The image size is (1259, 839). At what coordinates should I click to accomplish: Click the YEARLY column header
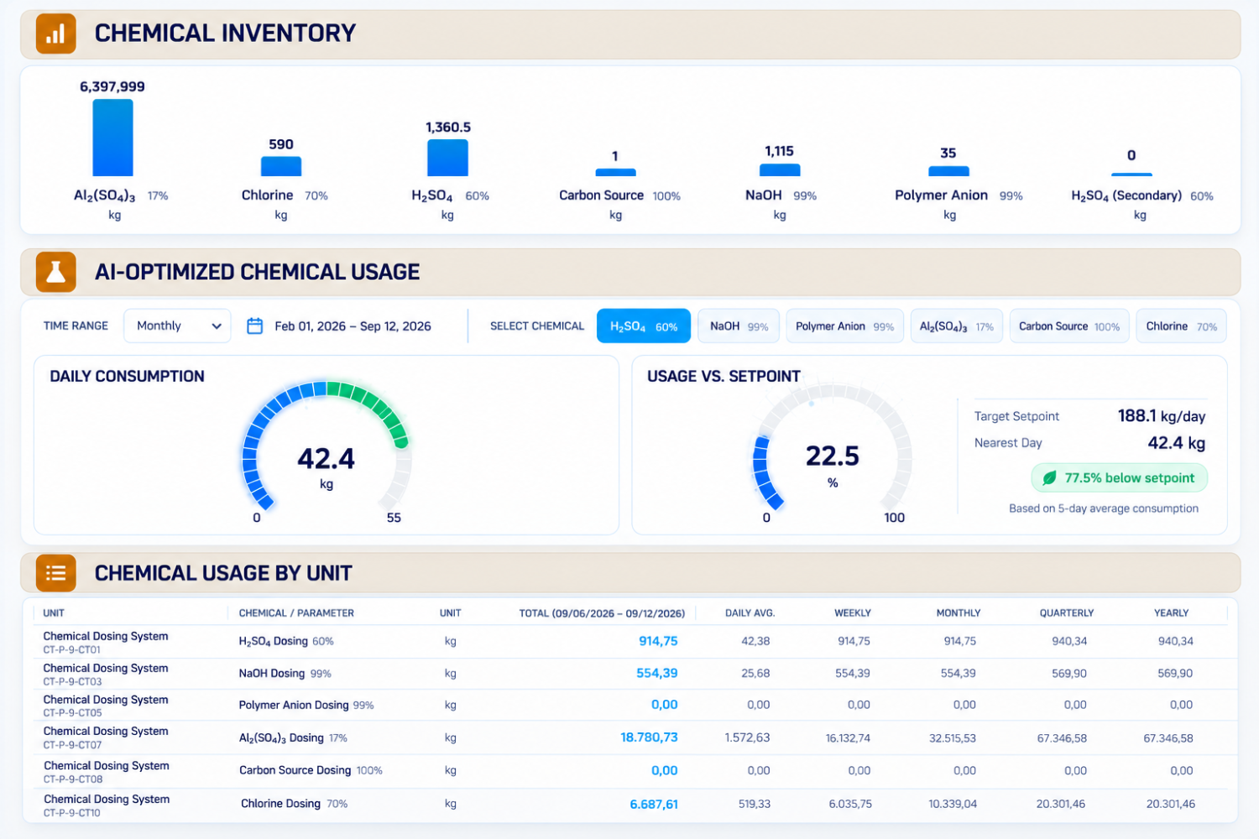[x=1172, y=613]
